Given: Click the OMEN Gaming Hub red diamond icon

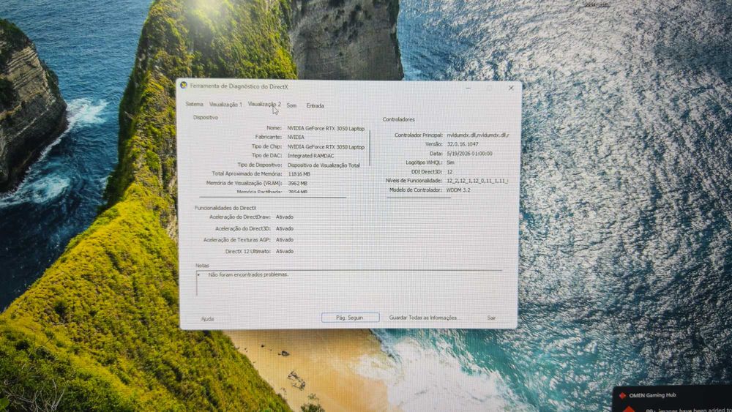Looking at the screenshot, I should tap(622, 395).
